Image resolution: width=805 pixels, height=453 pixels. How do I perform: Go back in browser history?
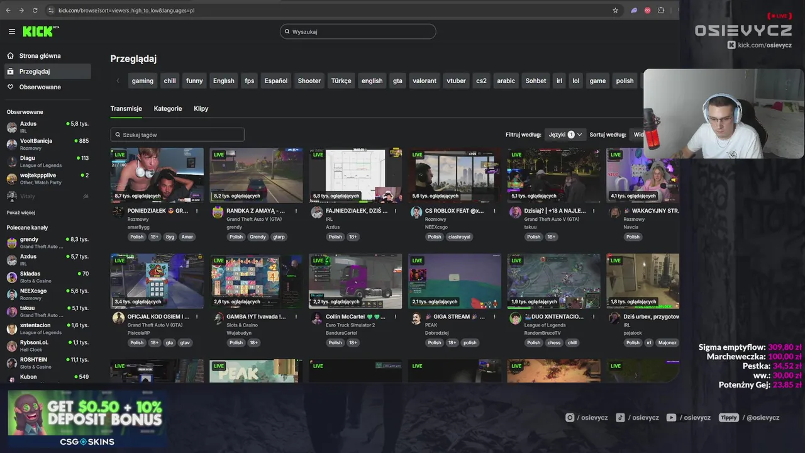(8, 10)
